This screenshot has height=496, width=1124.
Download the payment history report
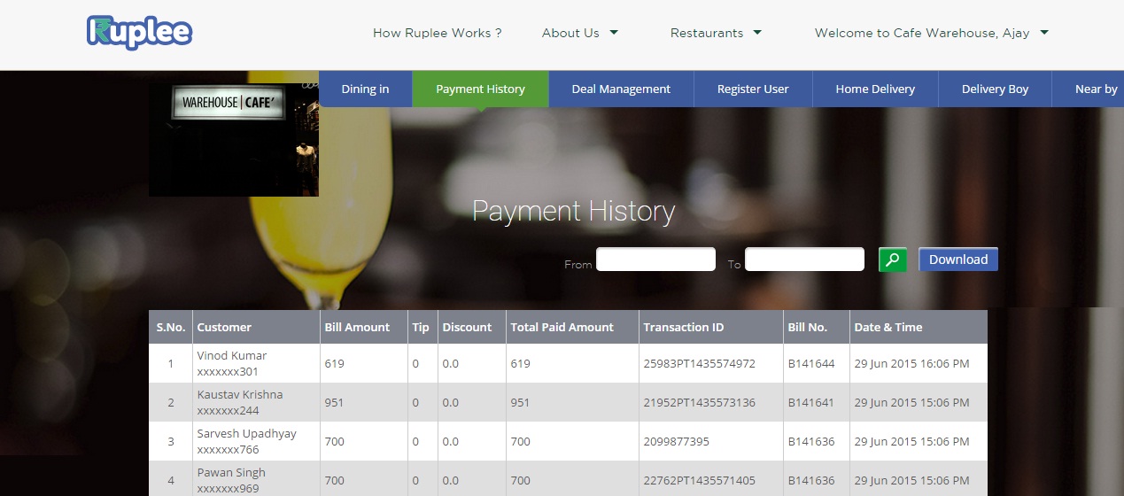(957, 260)
